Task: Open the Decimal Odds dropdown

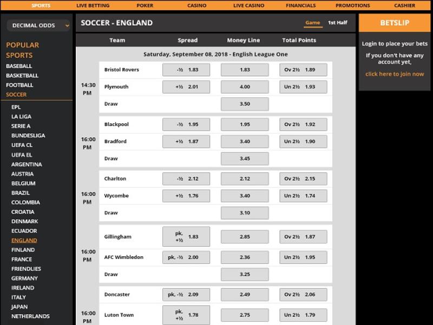Action: coord(38,25)
